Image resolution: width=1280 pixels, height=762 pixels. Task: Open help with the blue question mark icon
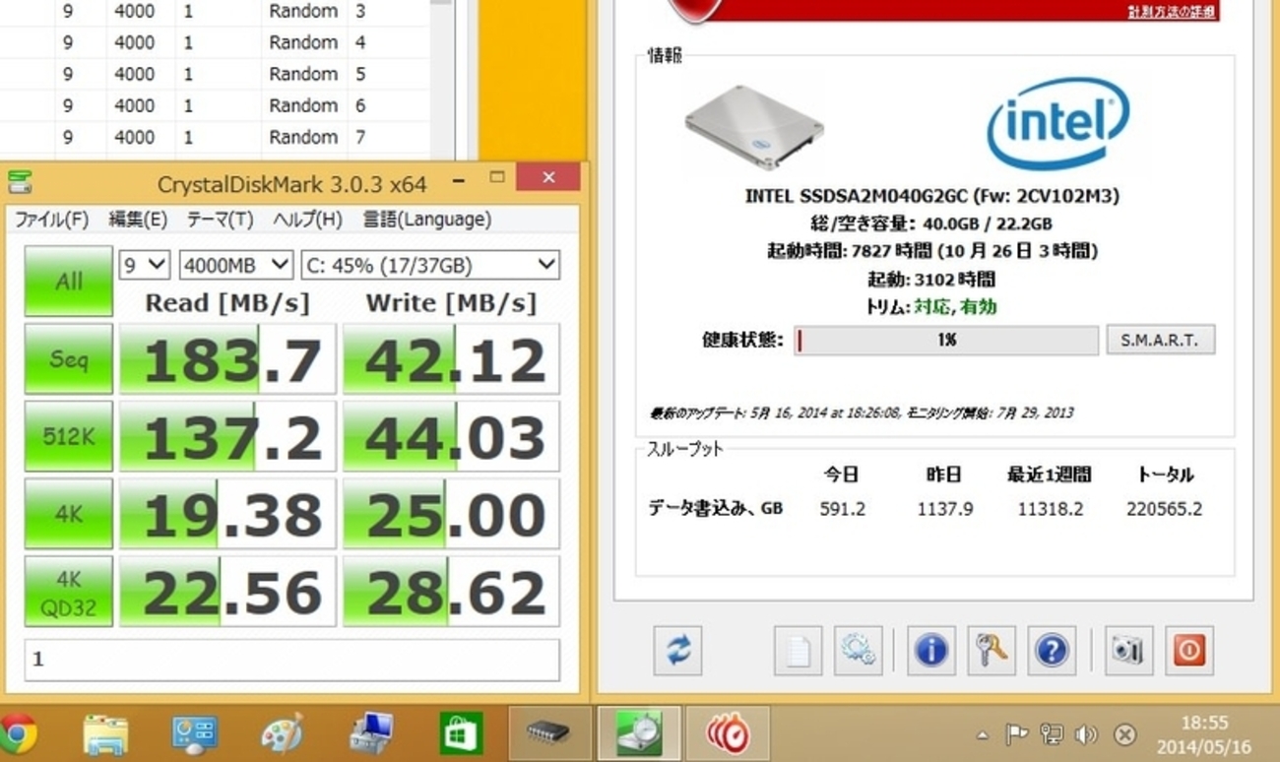pyautogui.click(x=1052, y=650)
